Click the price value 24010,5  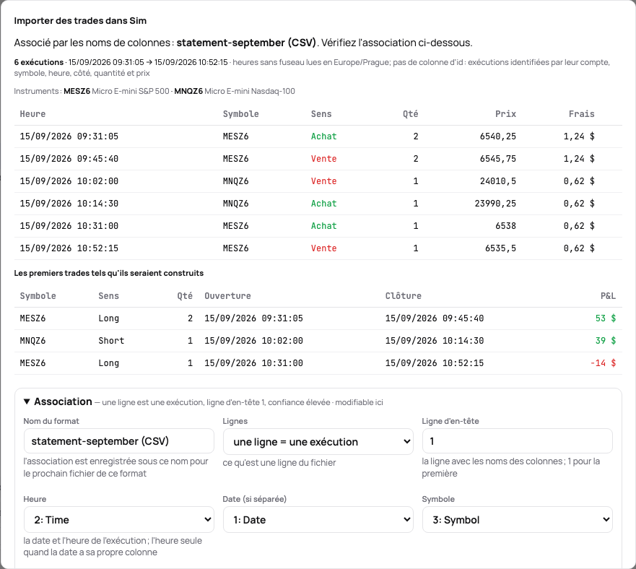(x=497, y=181)
